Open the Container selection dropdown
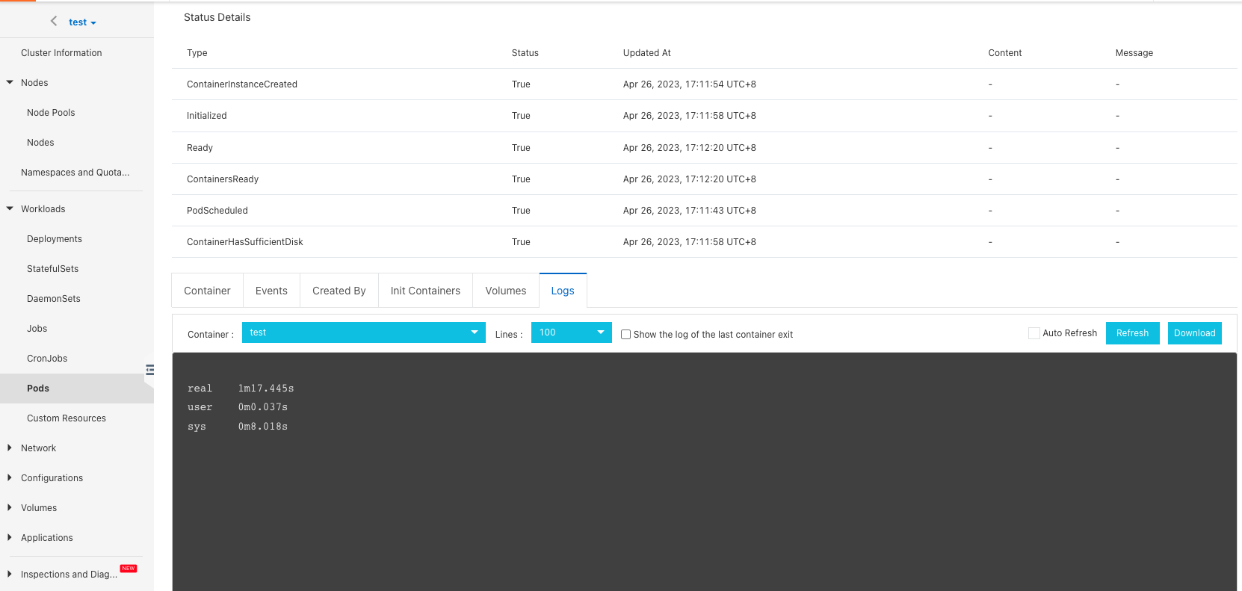 pyautogui.click(x=363, y=332)
